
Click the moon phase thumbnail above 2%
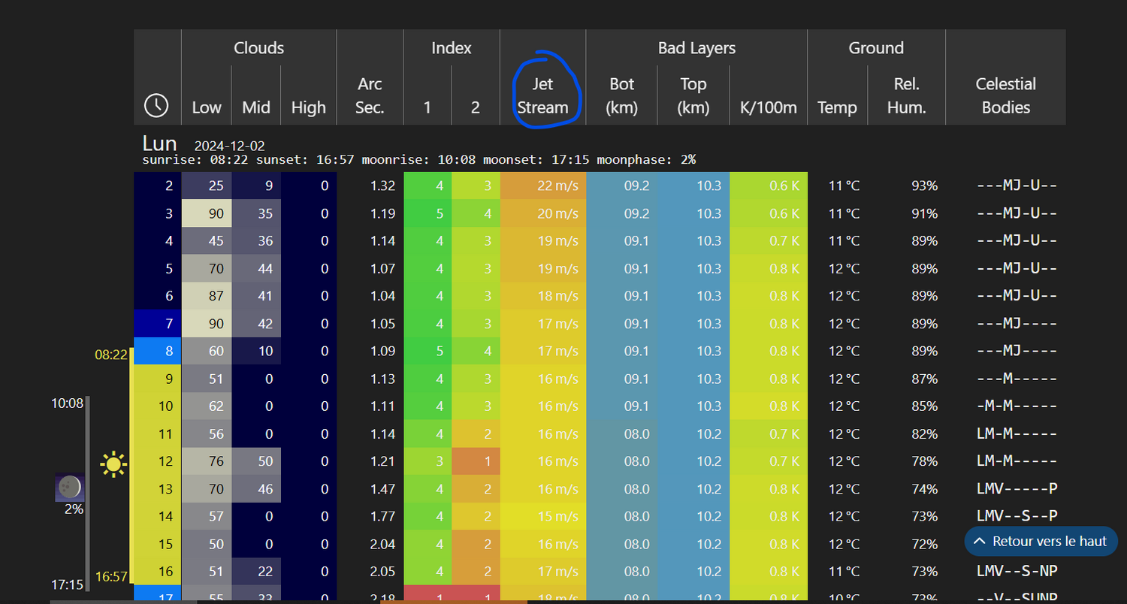click(x=69, y=487)
